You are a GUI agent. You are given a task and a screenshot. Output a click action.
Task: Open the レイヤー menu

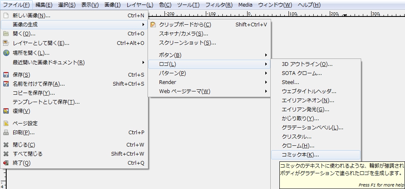(x=140, y=5)
